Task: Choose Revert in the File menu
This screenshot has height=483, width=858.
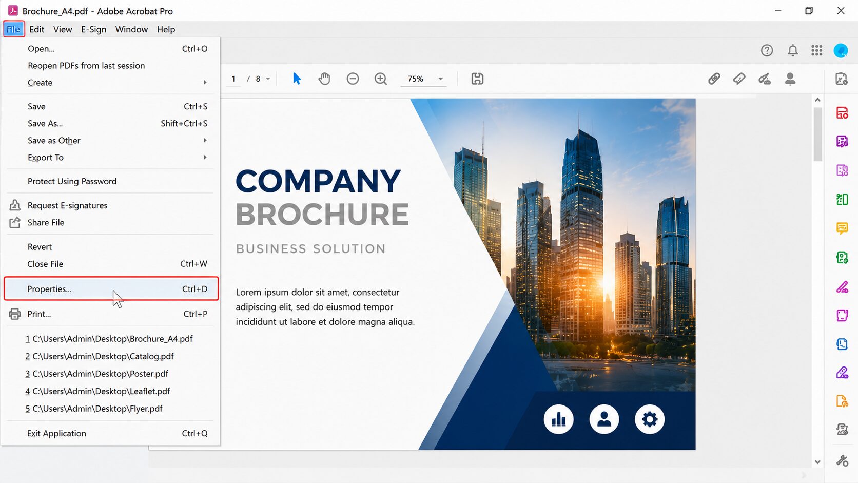Action: [110, 247]
